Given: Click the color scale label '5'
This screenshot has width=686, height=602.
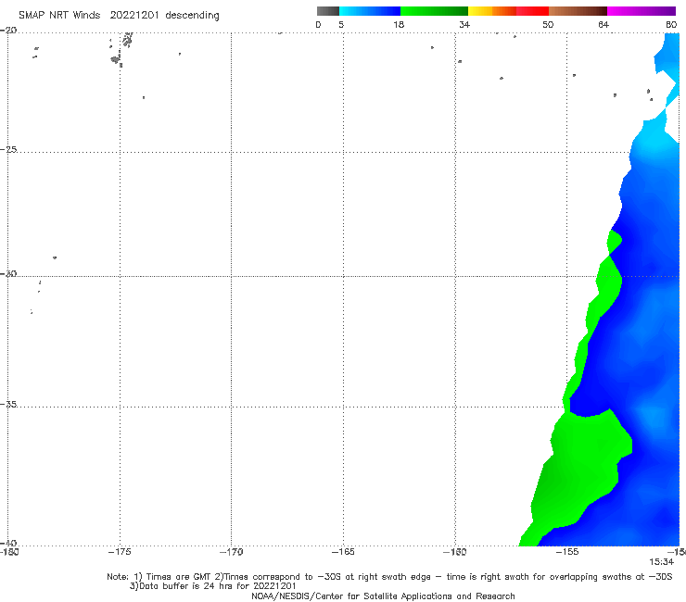Looking at the screenshot, I should (341, 25).
